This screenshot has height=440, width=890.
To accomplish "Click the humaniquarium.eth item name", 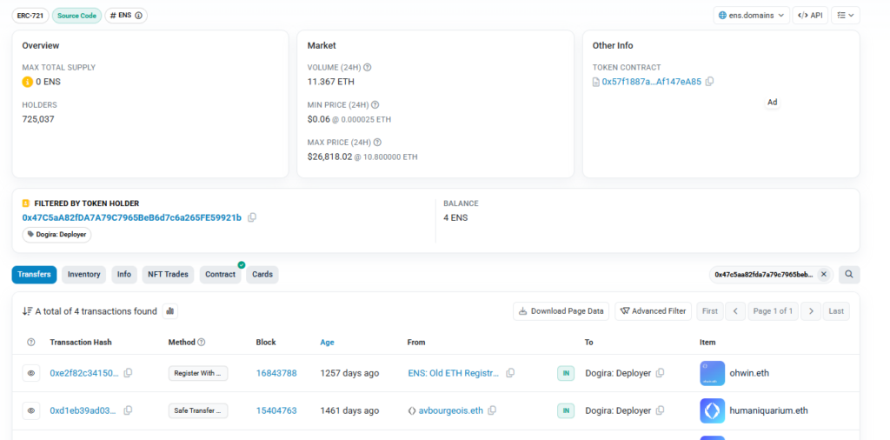I will [x=769, y=410].
